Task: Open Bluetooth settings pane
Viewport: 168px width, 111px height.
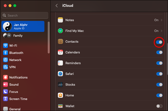Action: [x=23, y=53]
